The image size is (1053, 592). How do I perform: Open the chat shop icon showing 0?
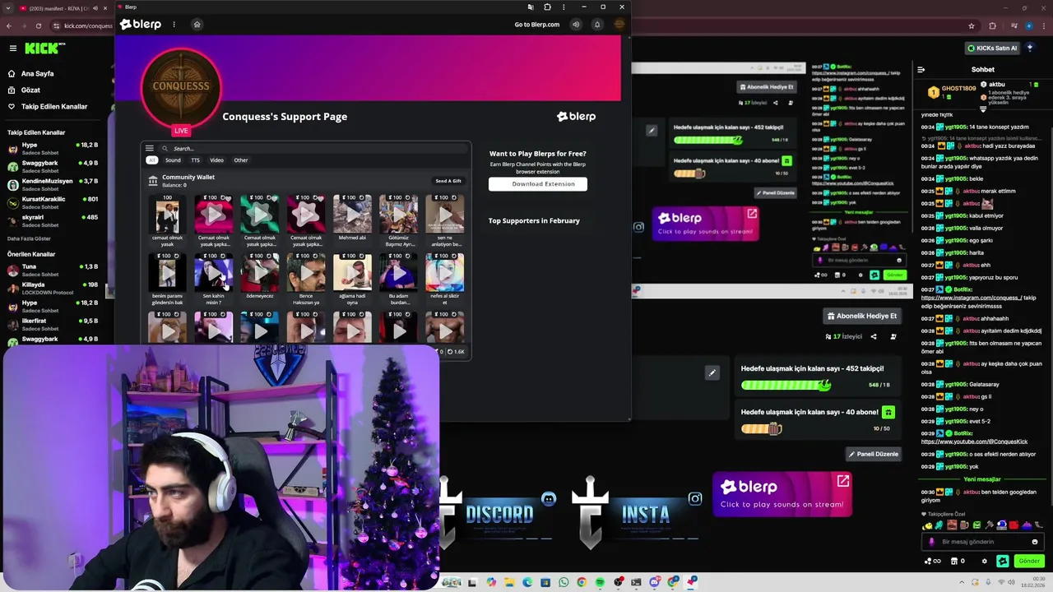(x=957, y=561)
